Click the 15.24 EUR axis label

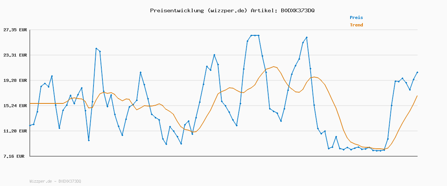pyautogui.click(x=15, y=106)
